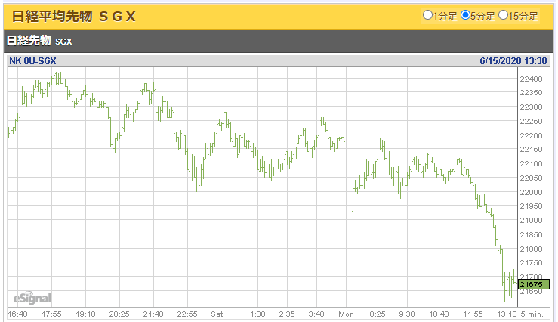The height and width of the screenshot is (322, 558).
Task: Click the 21900 price axis label
Action: (x=531, y=220)
